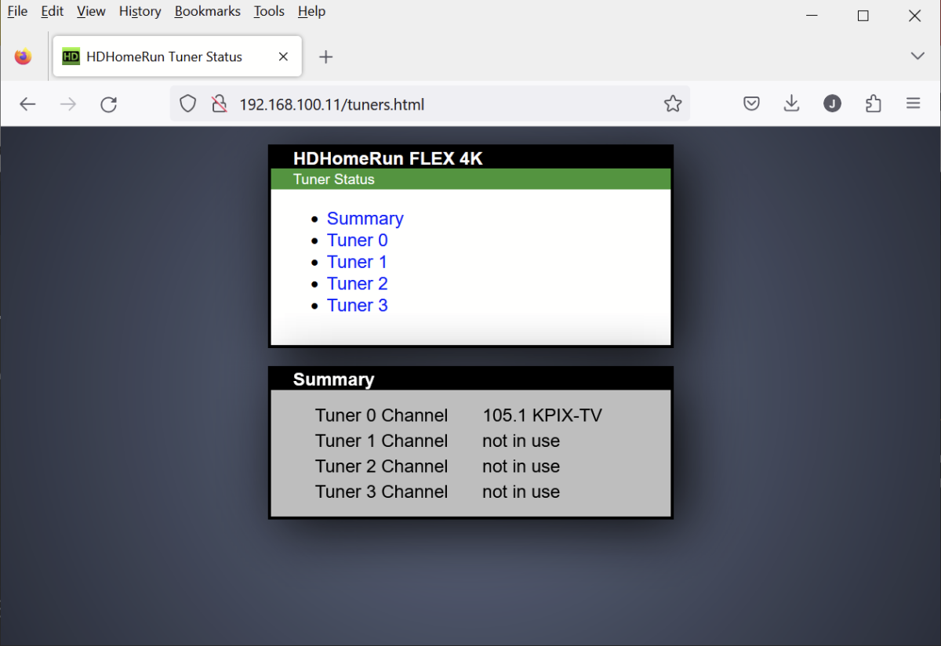This screenshot has height=646, width=941.
Task: Expand the list all tabs chevron
Action: (917, 56)
